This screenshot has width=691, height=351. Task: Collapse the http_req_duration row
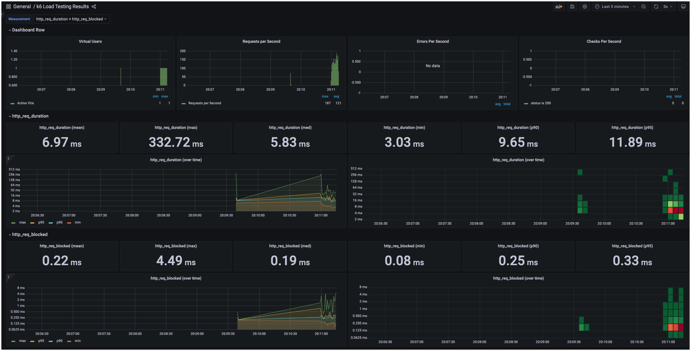click(30, 116)
